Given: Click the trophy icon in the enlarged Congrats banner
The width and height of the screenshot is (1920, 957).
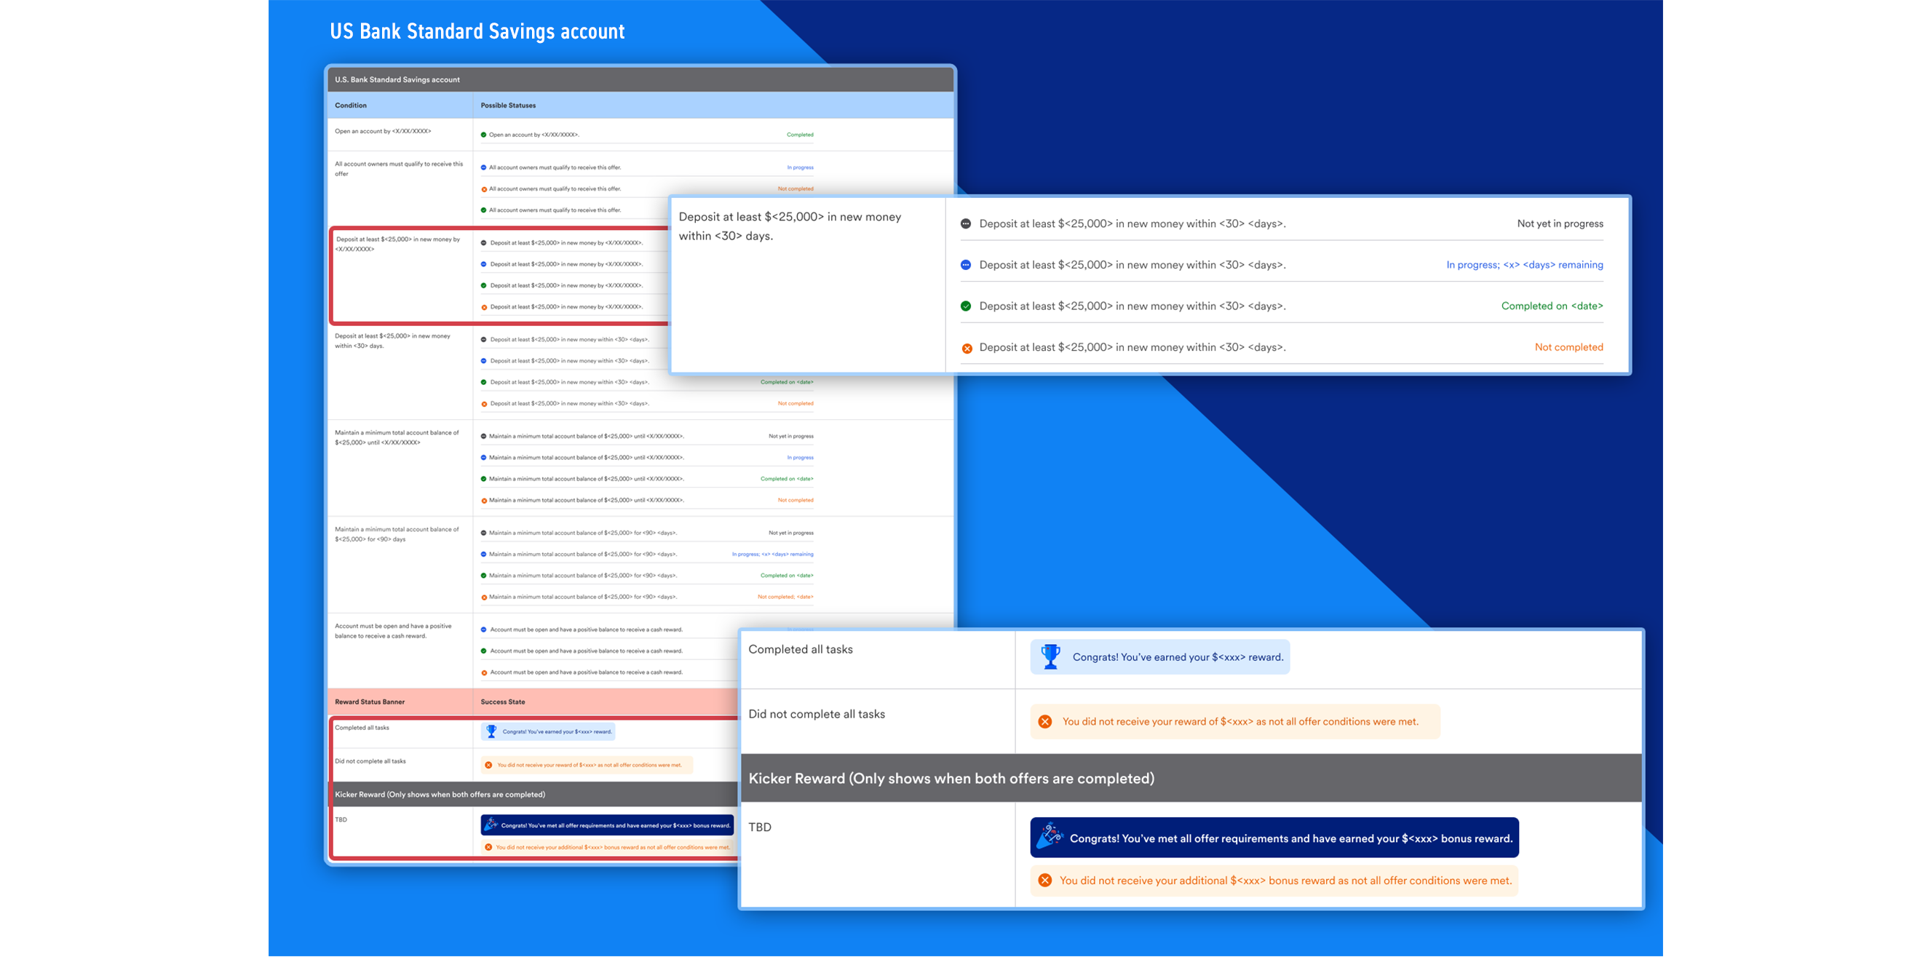Looking at the screenshot, I should (1050, 656).
